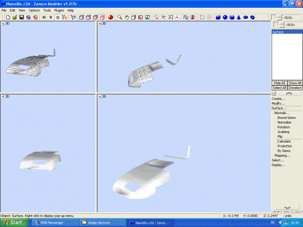Toggle the D depth lock button
The height and width of the screenshot is (227, 303).
pos(58,17)
